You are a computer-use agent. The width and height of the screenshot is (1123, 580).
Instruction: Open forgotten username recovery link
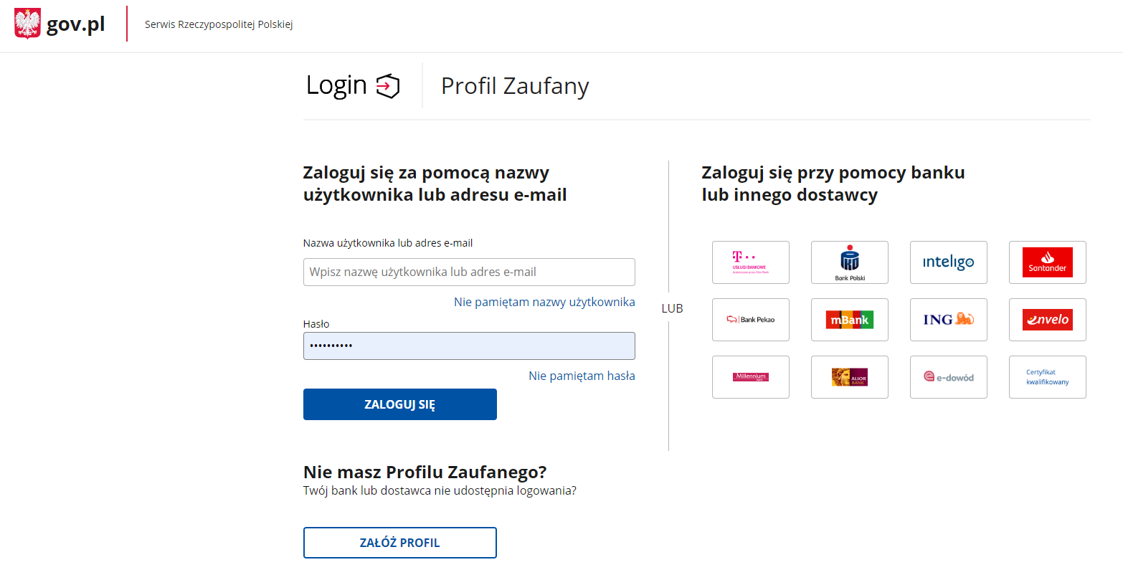(543, 302)
